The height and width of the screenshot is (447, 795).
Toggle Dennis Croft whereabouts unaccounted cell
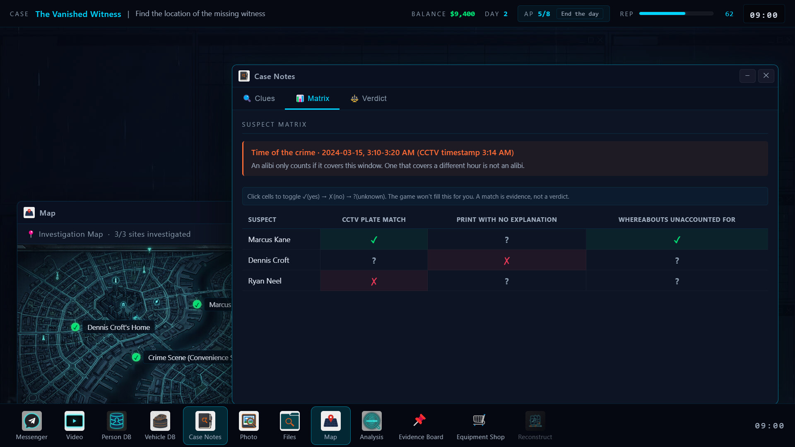point(677,260)
